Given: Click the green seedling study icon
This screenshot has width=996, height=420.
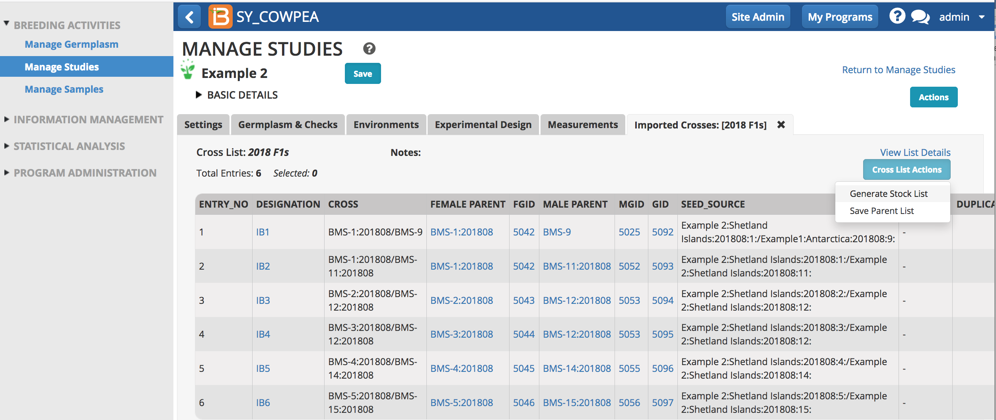Looking at the screenshot, I should (188, 70).
